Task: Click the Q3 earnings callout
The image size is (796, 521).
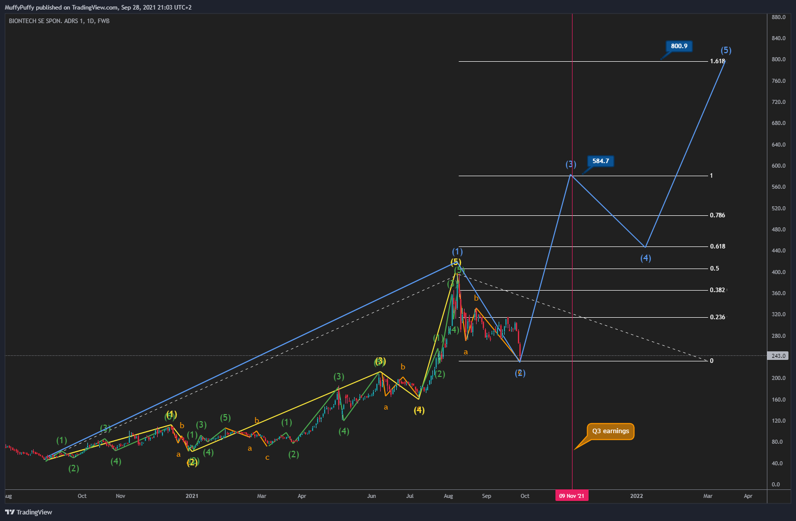Action: pos(610,431)
